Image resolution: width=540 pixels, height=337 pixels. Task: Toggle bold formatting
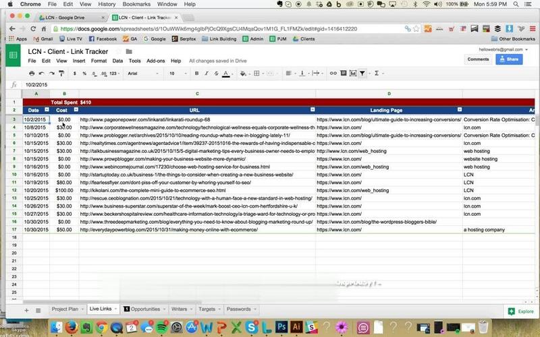(196, 73)
